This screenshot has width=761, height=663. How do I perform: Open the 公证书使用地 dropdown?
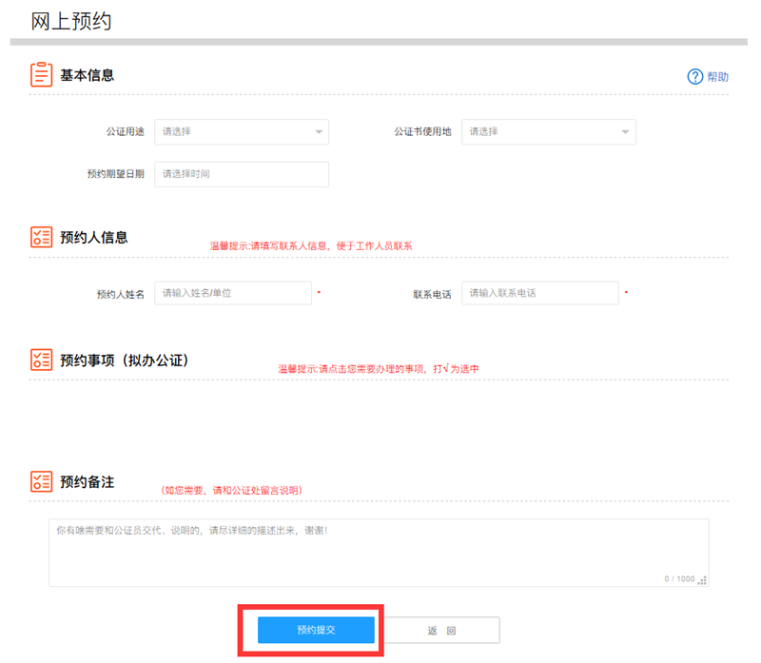coord(549,132)
